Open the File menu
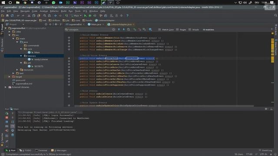Viewport: 278px width, 156px height. 3,11
